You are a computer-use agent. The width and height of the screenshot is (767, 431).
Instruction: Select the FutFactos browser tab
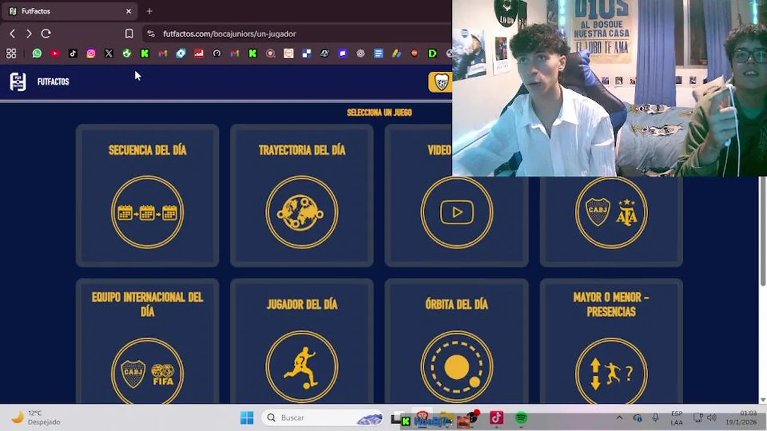tap(70, 11)
